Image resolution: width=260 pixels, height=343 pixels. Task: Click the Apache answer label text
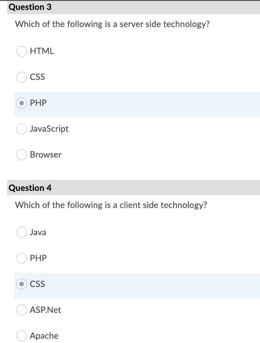click(x=44, y=336)
